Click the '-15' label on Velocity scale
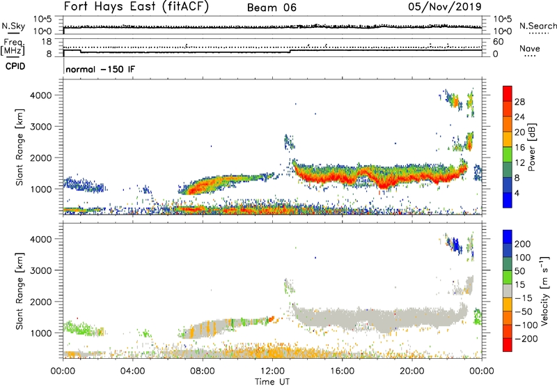The width and height of the screenshot is (557, 386). (524, 298)
